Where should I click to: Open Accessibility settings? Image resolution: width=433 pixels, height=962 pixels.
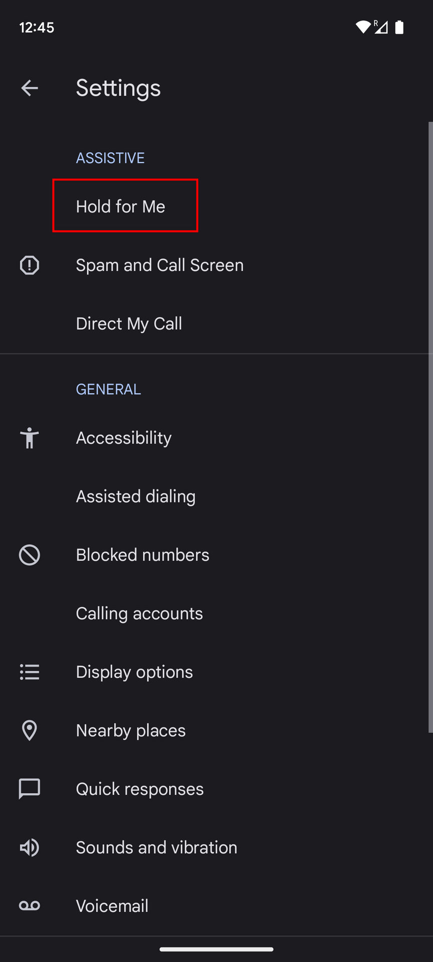(124, 438)
